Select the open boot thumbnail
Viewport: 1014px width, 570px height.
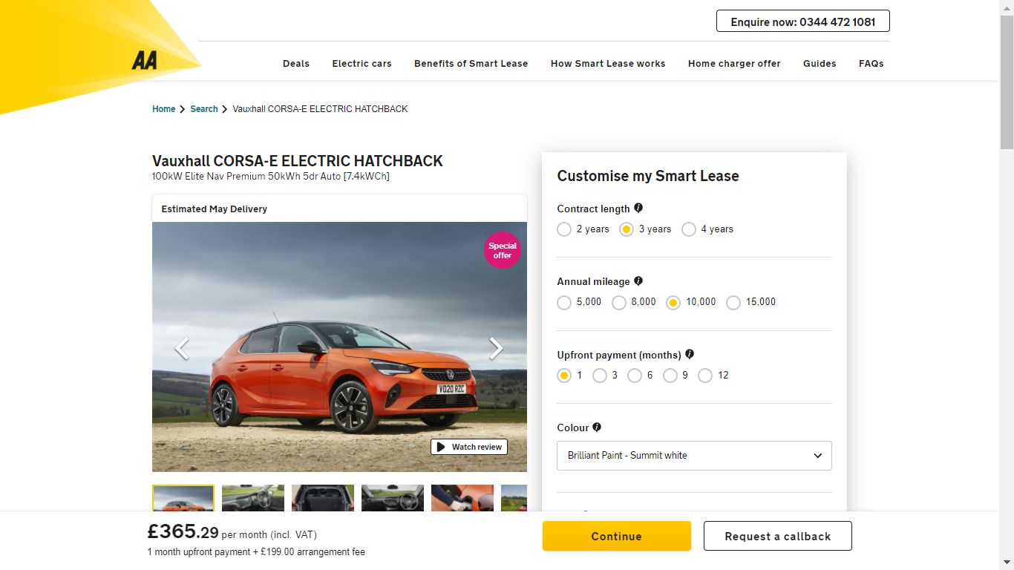323,498
